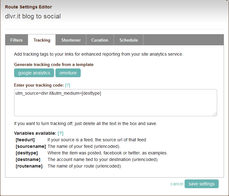Generate omniture tracking template

coord(68,73)
